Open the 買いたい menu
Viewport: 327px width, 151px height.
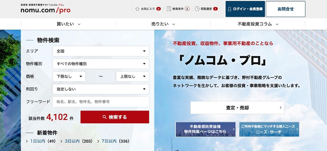(x=68, y=24)
